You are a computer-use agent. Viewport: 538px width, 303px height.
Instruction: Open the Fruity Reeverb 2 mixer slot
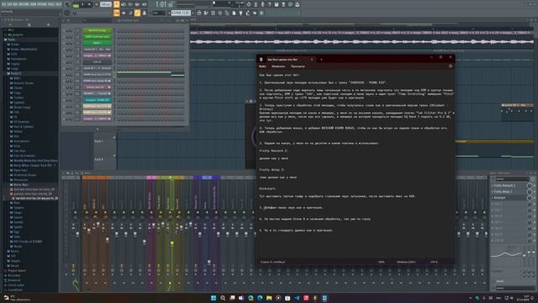(508, 185)
